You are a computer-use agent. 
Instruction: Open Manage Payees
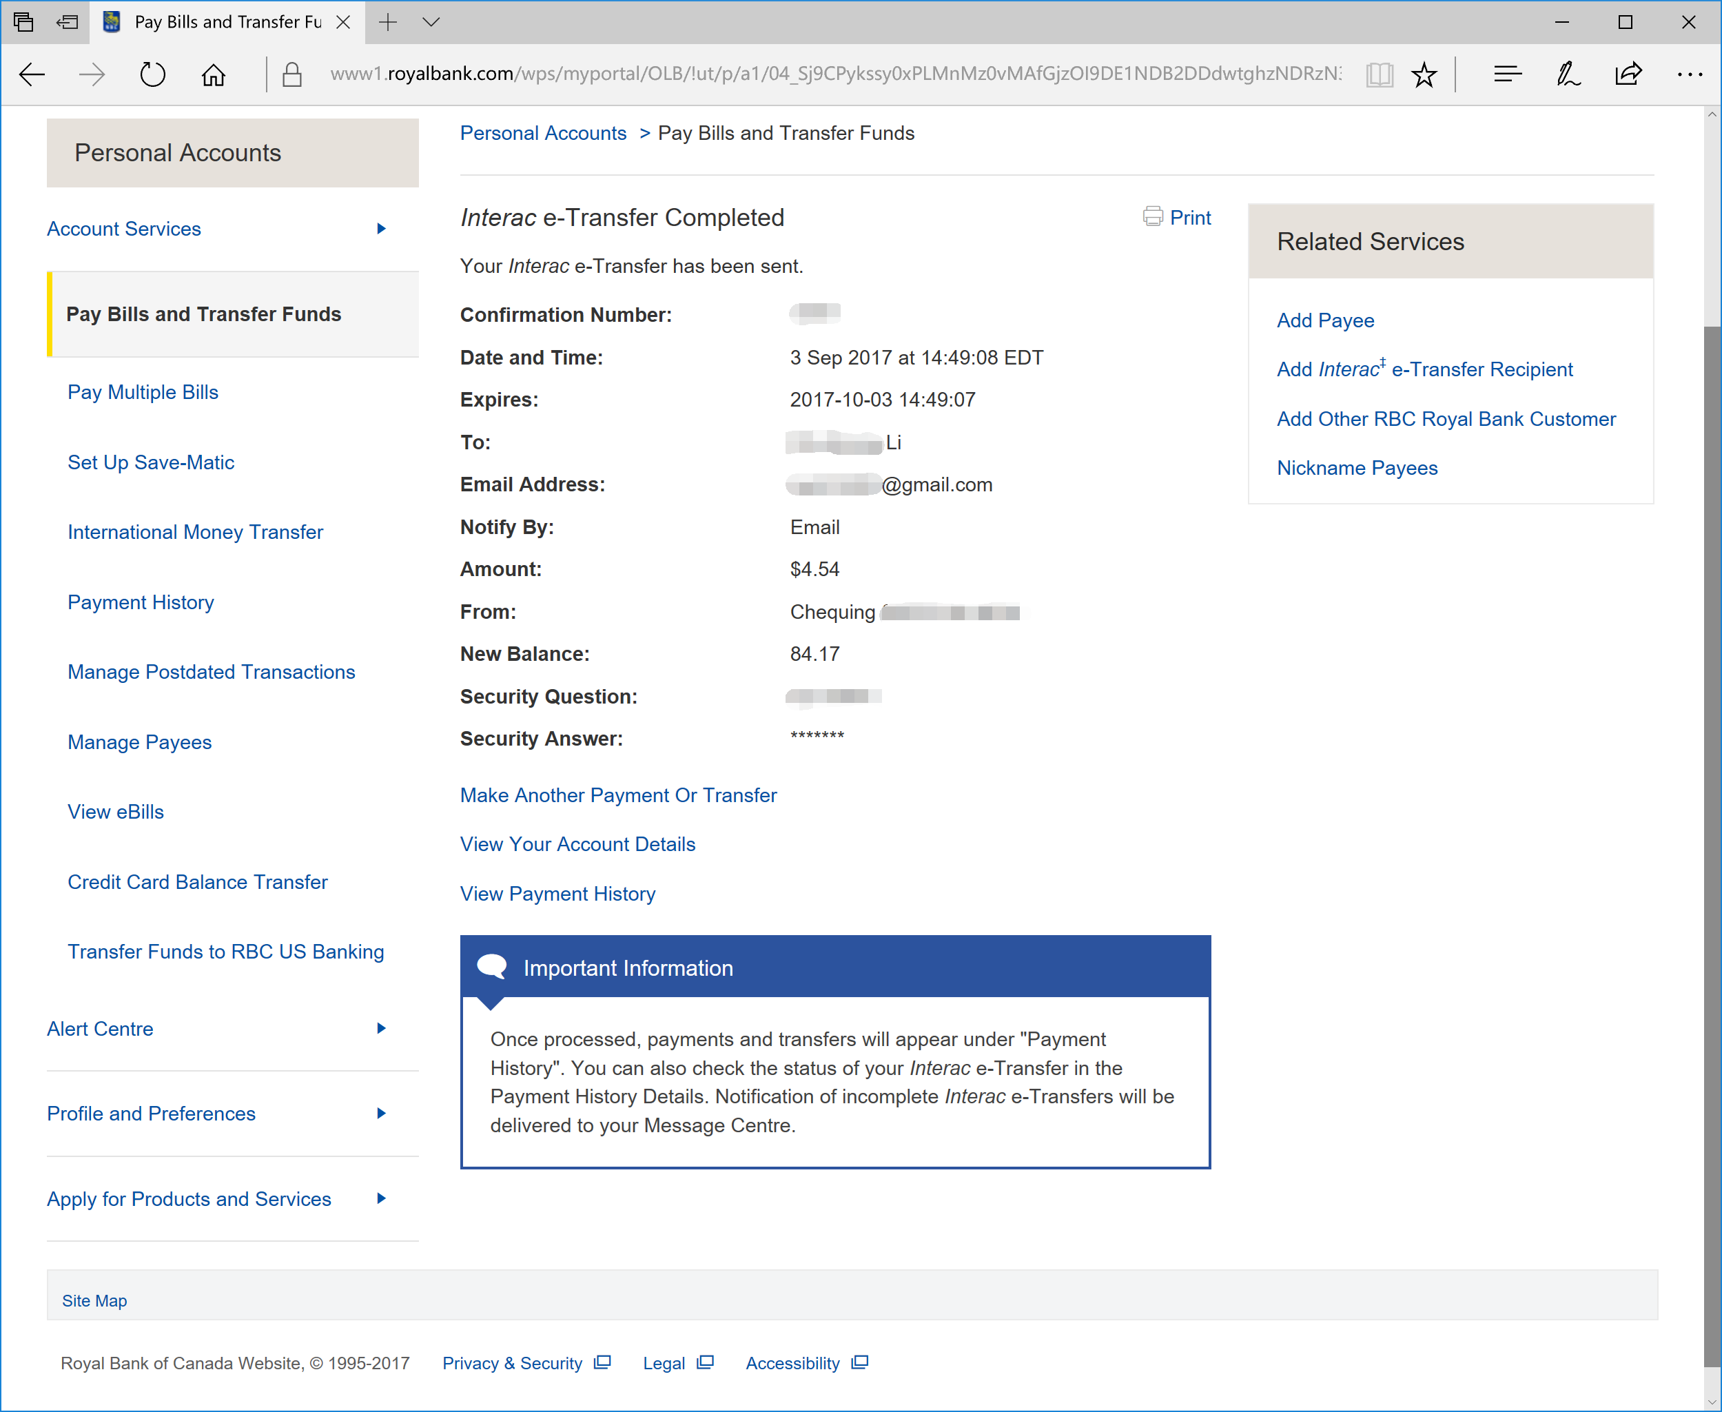point(140,741)
